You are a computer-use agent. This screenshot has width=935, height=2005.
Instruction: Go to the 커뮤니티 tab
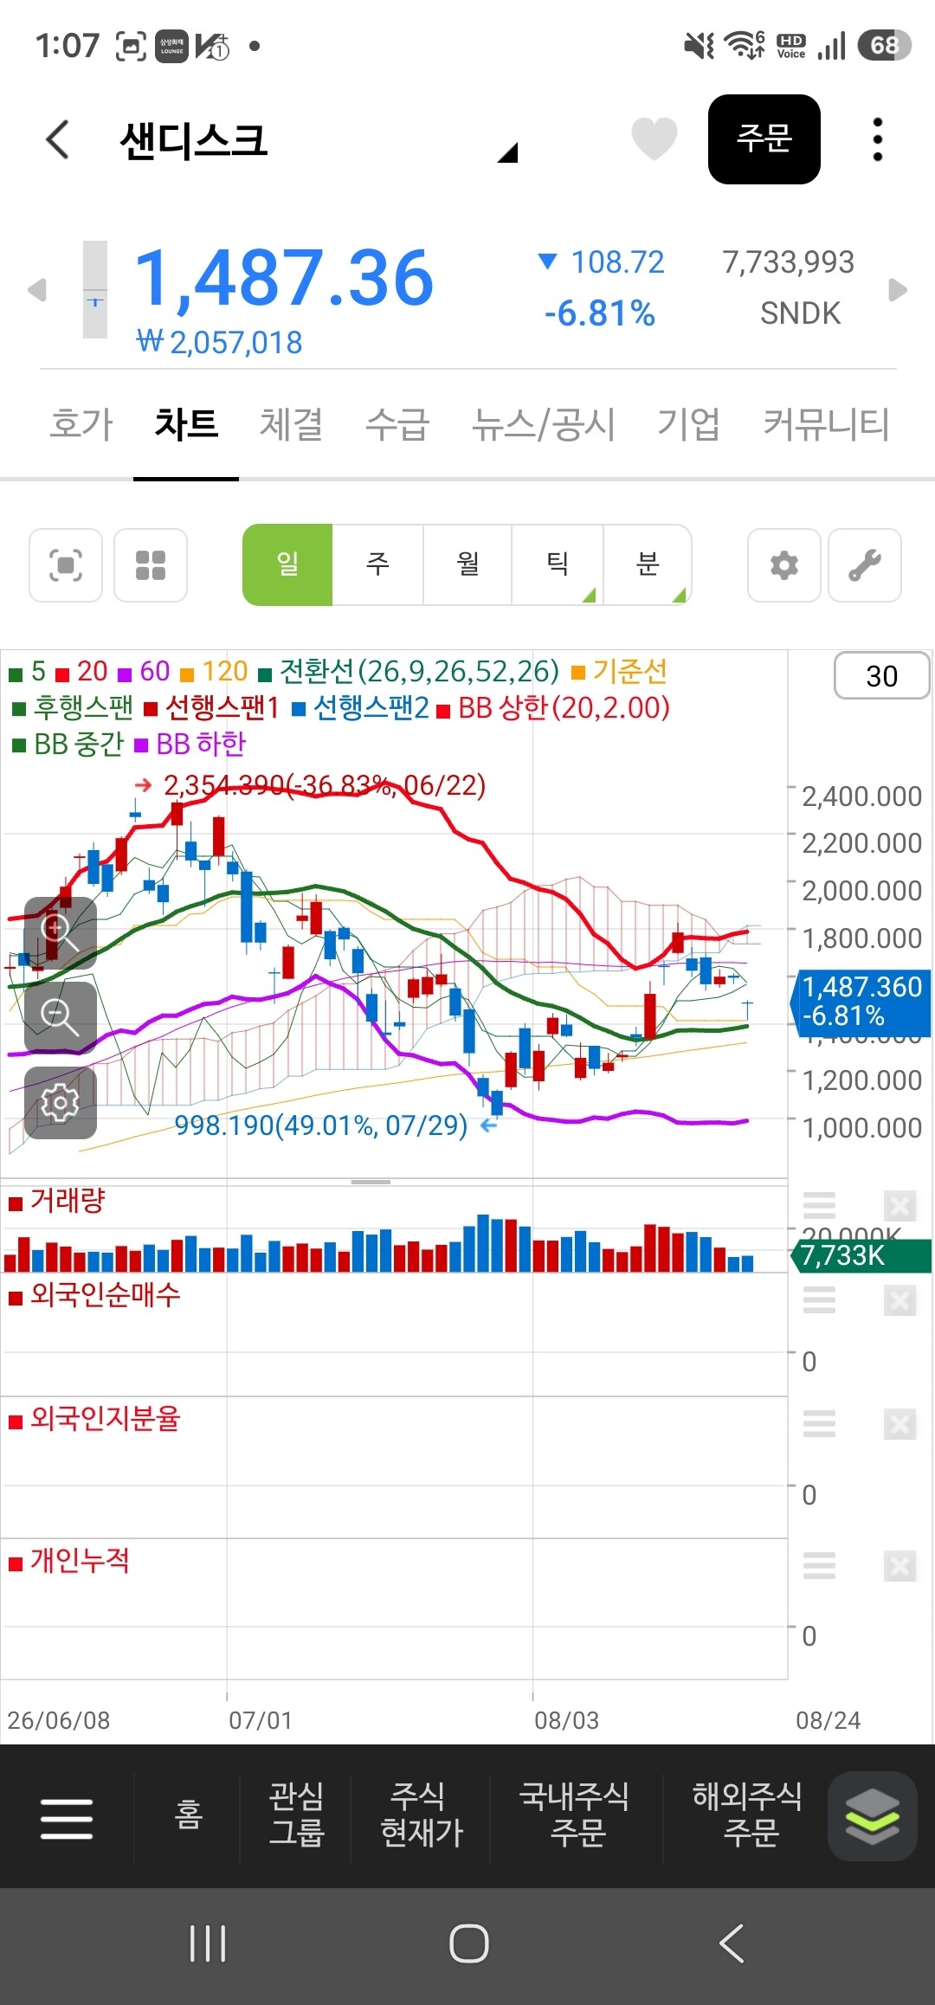[826, 424]
